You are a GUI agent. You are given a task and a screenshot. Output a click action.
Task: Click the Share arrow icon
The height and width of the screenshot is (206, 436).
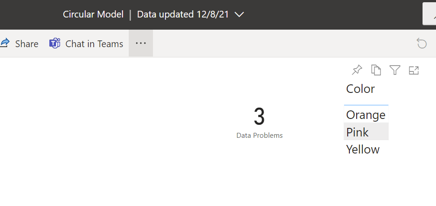click(x=5, y=43)
